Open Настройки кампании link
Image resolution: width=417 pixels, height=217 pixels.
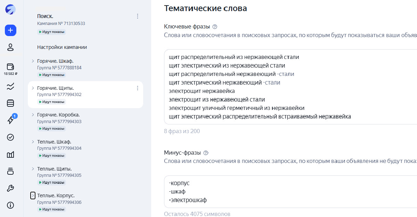62,47
